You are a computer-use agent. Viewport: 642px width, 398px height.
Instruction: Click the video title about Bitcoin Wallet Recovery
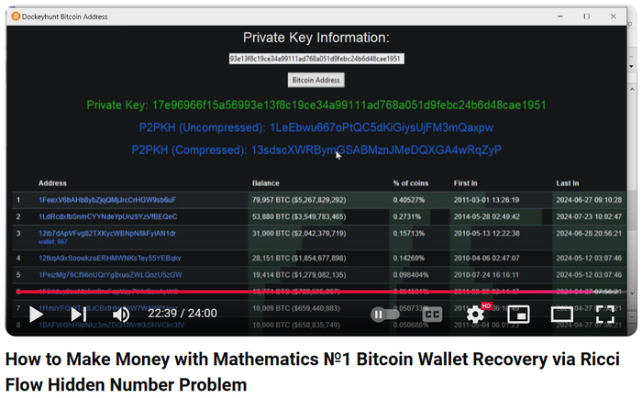313,371
